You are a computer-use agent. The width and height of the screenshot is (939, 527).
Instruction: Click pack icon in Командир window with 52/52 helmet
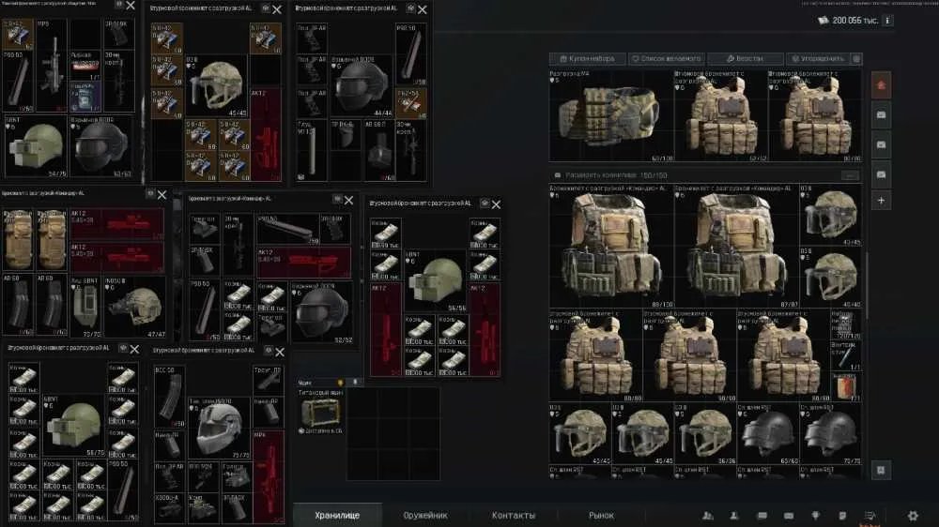point(337,199)
